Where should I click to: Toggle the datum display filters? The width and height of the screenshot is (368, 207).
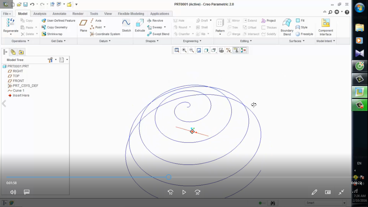[228, 50]
